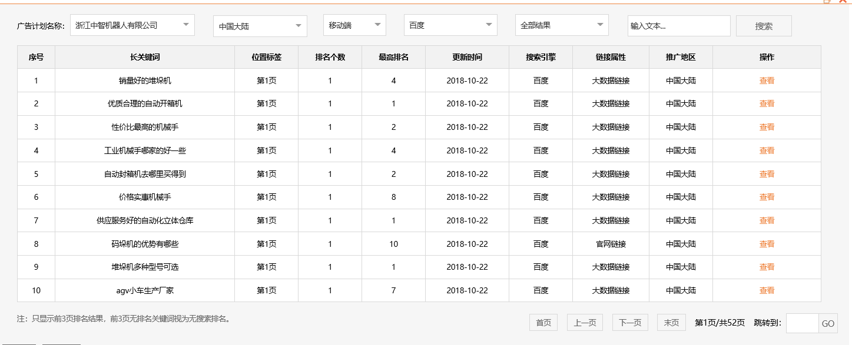Expand the 中国大陆 region dropdown
This screenshot has width=852, height=345.
pos(260,26)
